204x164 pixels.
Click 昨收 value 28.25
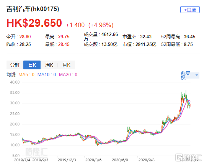pos(25,44)
